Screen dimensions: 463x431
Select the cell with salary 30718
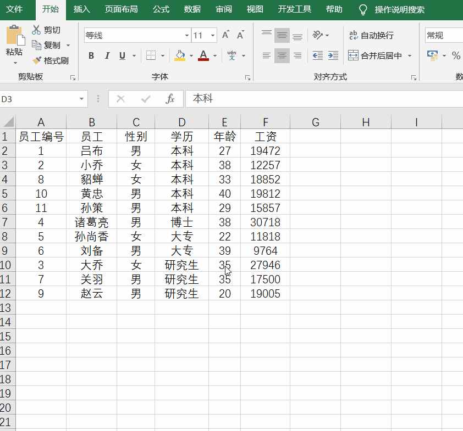(265, 222)
